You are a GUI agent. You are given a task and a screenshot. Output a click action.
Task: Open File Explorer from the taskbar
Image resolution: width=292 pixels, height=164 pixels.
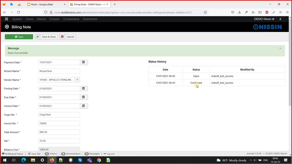click(x=33, y=160)
